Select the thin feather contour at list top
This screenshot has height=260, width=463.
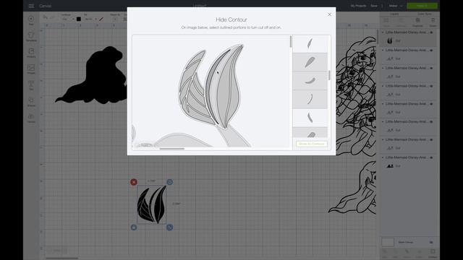coord(310,43)
